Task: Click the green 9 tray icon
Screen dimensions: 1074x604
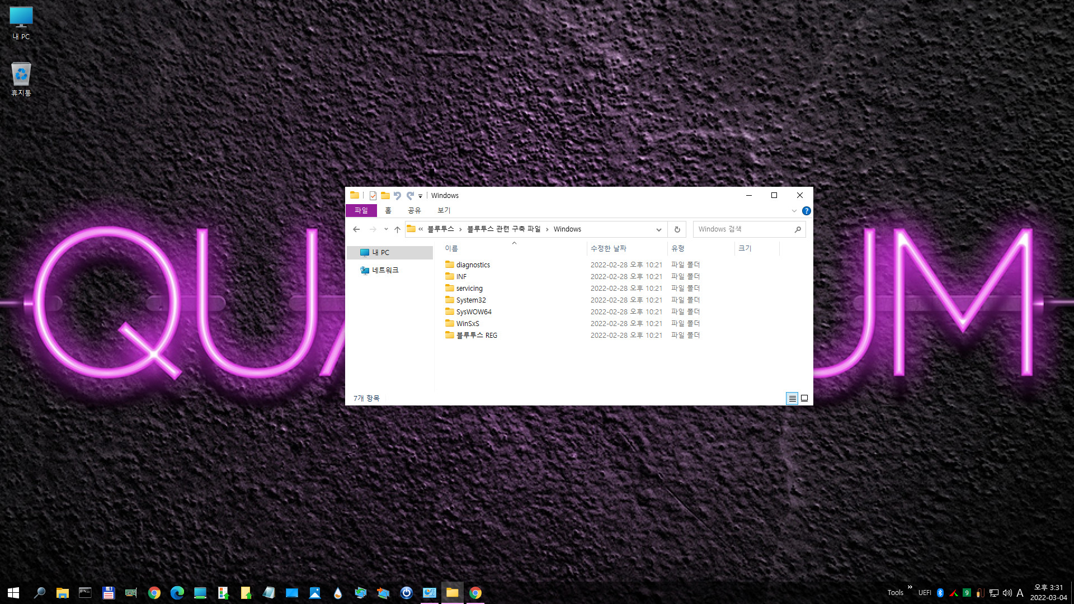Action: click(967, 593)
